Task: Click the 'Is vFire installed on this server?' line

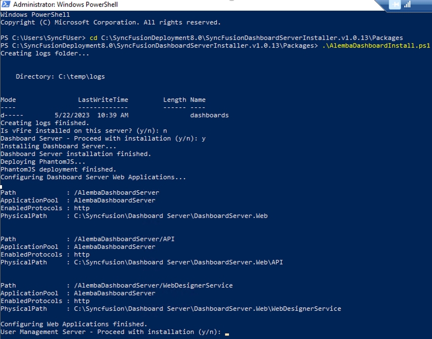Action: (x=84, y=131)
